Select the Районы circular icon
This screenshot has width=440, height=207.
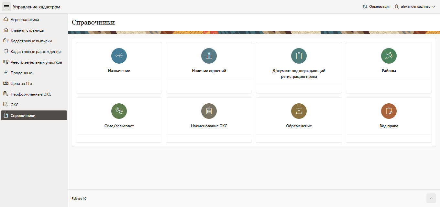(x=389, y=56)
